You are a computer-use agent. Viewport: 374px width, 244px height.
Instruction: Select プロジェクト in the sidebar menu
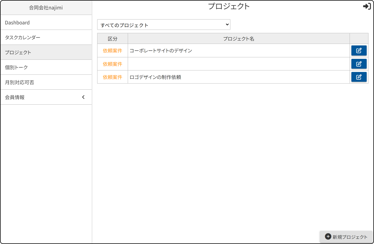18,52
